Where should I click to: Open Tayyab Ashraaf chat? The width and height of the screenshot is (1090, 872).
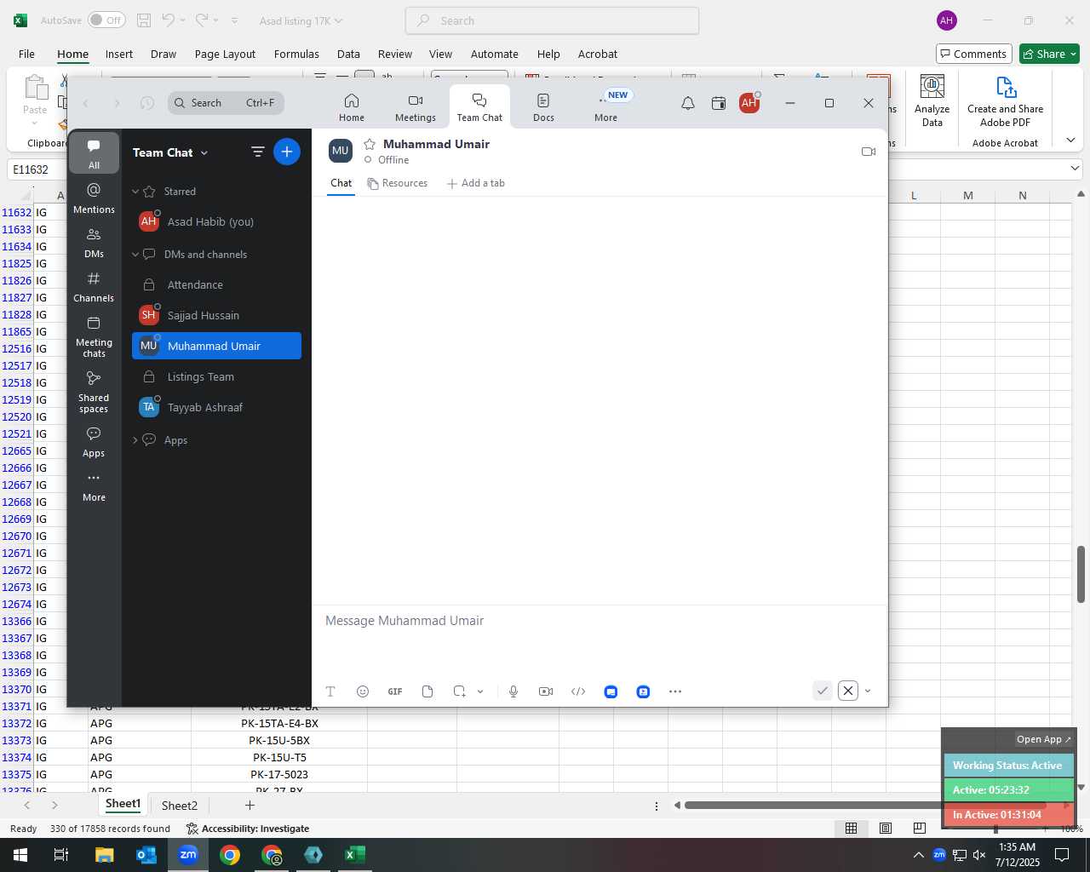(216, 407)
